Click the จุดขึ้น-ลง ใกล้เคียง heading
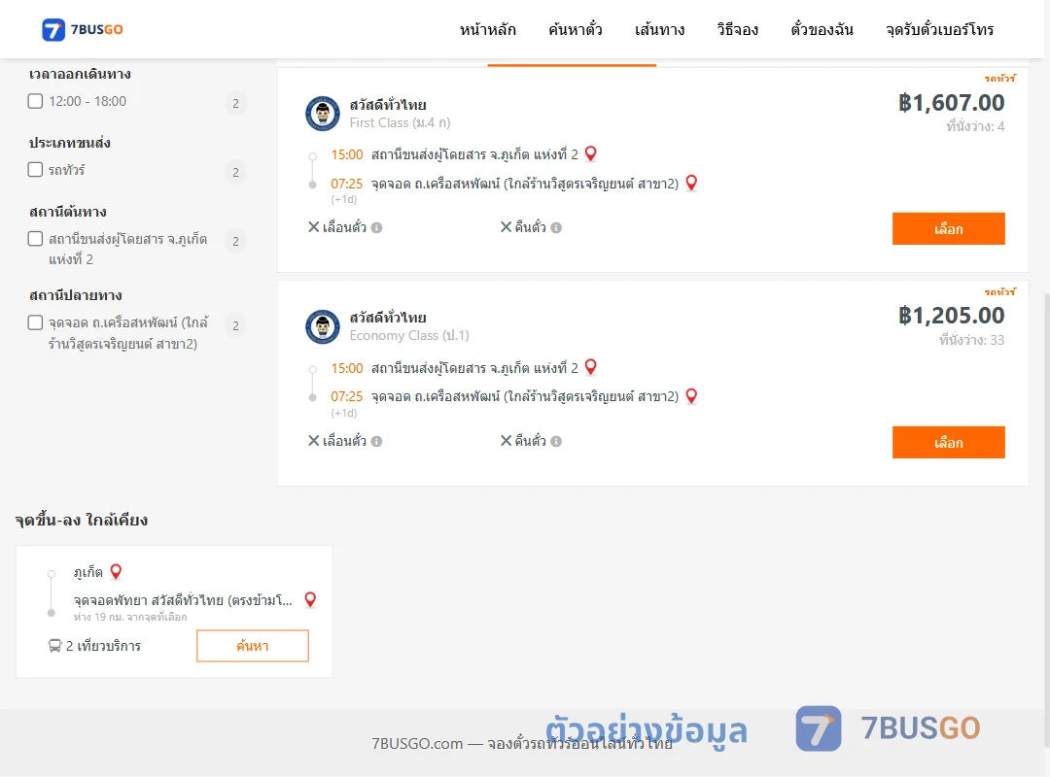 coord(82,520)
